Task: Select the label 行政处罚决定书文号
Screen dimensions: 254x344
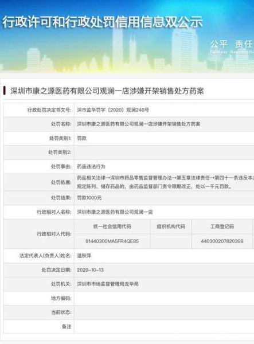Action: click(x=49, y=110)
